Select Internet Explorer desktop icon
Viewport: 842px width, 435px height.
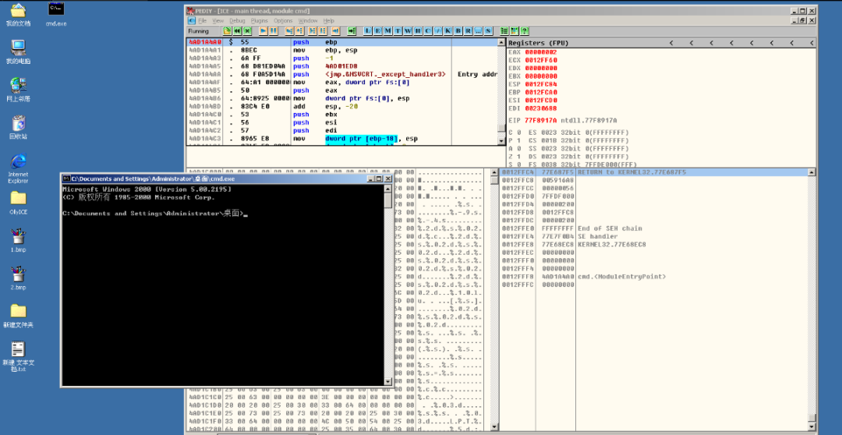[x=18, y=167]
